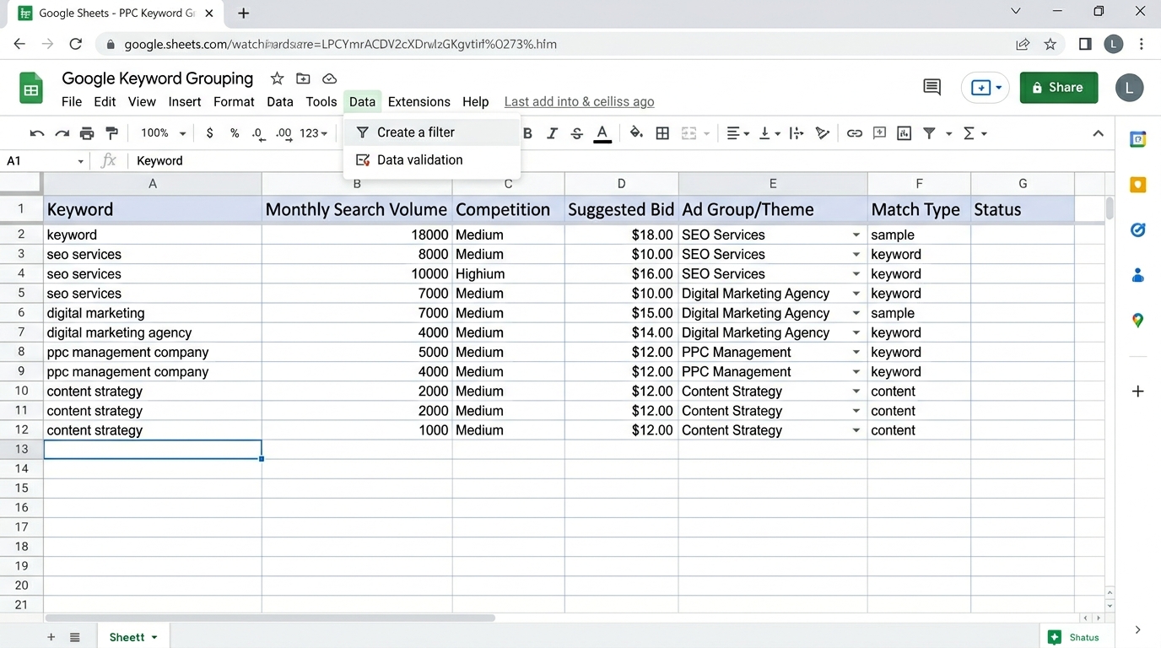Open the Edit menu
The image size is (1161, 648).
click(105, 101)
